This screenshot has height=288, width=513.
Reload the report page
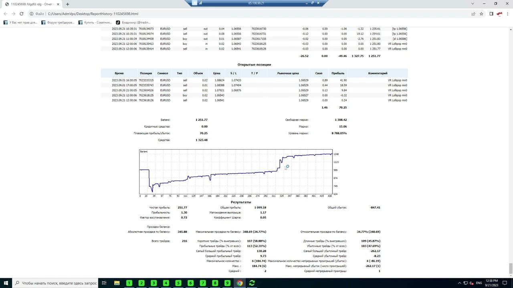pos(21,14)
